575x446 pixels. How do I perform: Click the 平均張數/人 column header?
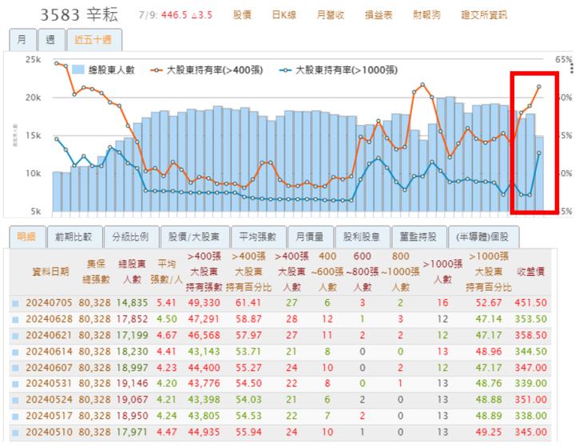coord(166,271)
